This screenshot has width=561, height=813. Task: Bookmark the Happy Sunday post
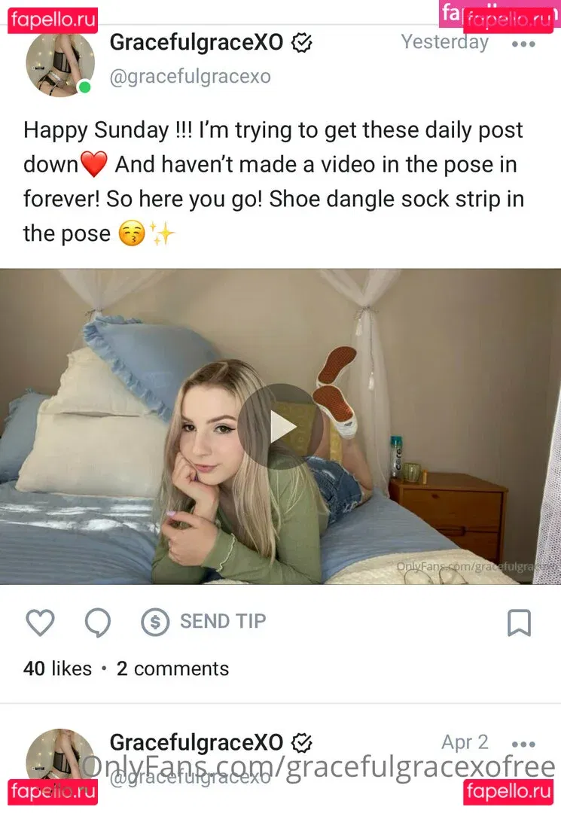tap(519, 623)
